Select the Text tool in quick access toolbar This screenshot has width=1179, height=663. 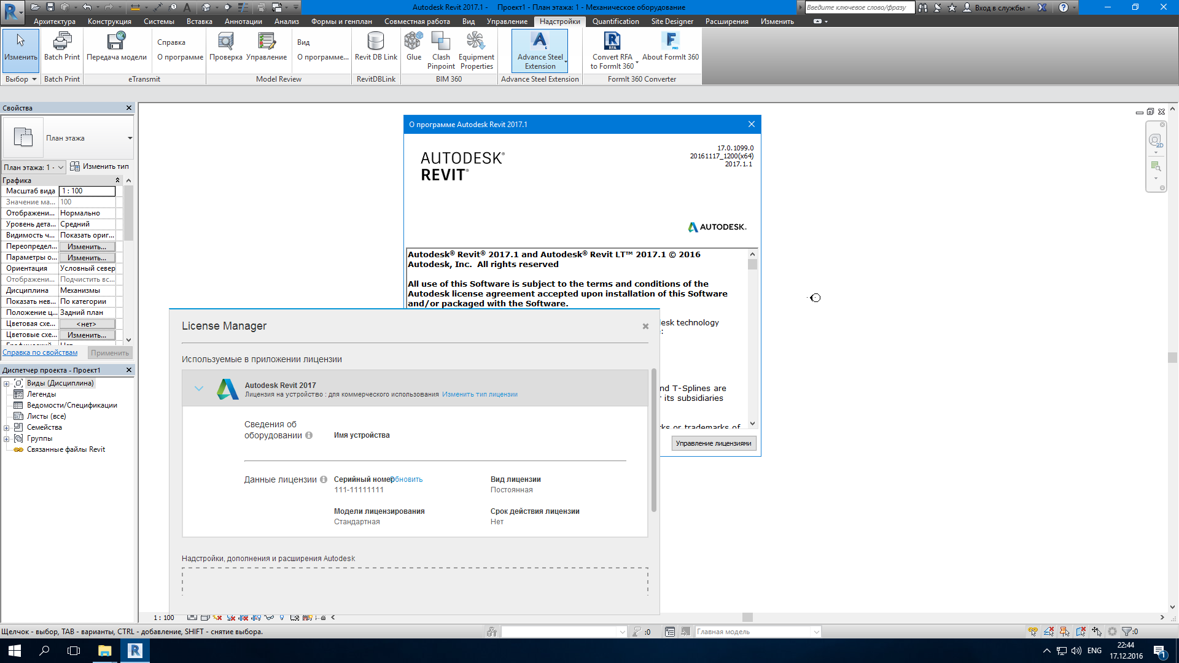tap(187, 7)
